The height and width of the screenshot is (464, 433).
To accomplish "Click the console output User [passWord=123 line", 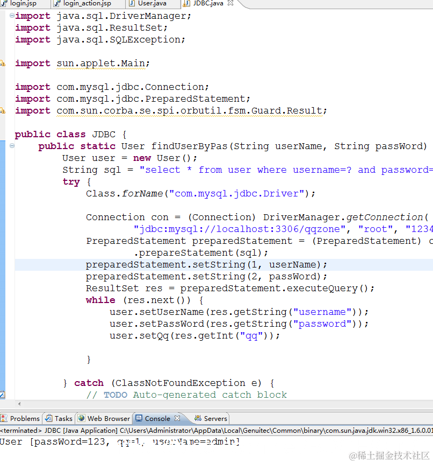I will tap(120, 442).
